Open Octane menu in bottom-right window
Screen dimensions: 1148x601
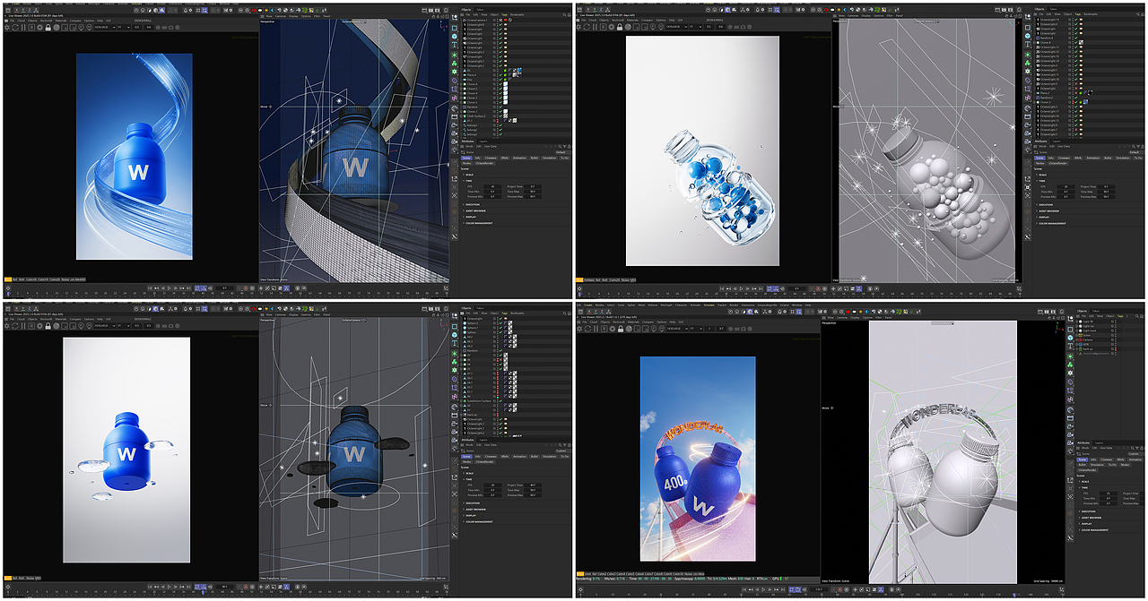(x=784, y=305)
